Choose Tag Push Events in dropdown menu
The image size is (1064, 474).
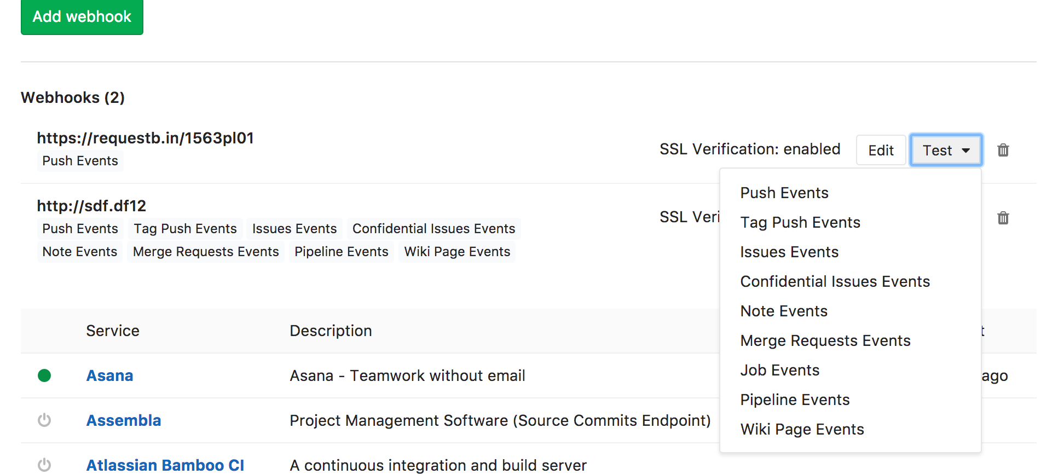800,222
